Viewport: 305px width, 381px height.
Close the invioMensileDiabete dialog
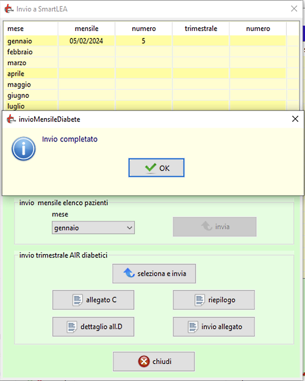click(x=295, y=119)
